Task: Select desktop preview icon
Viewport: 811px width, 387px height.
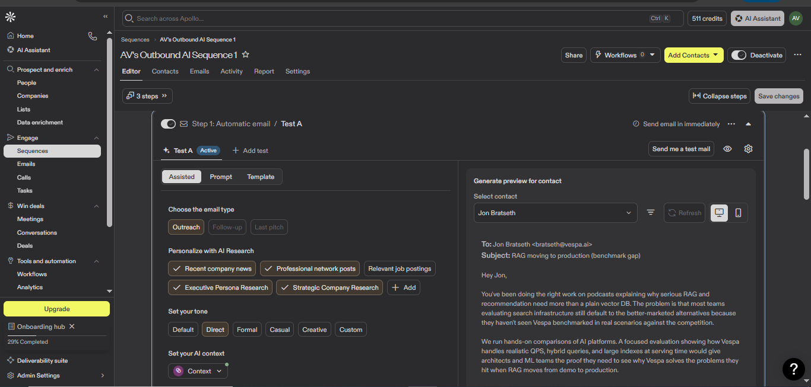Action: tap(720, 213)
